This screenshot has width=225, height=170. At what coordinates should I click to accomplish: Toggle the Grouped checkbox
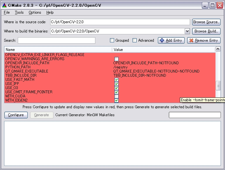pos(112,40)
